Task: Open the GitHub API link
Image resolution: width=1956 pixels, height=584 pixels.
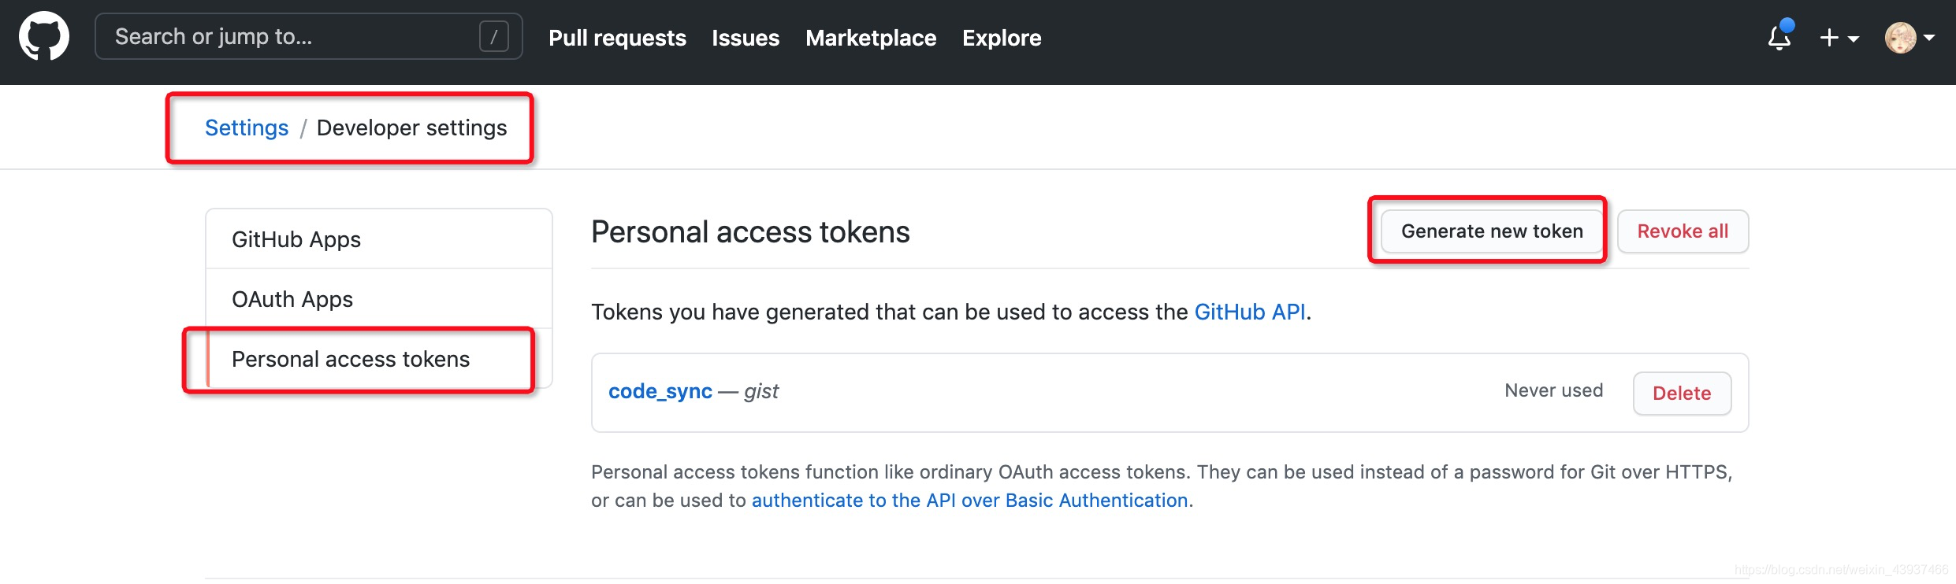Action: (x=1250, y=312)
